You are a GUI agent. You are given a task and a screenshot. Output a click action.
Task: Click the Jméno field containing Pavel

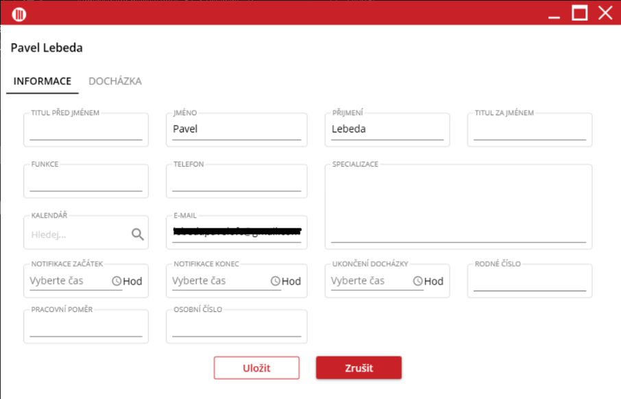point(236,129)
